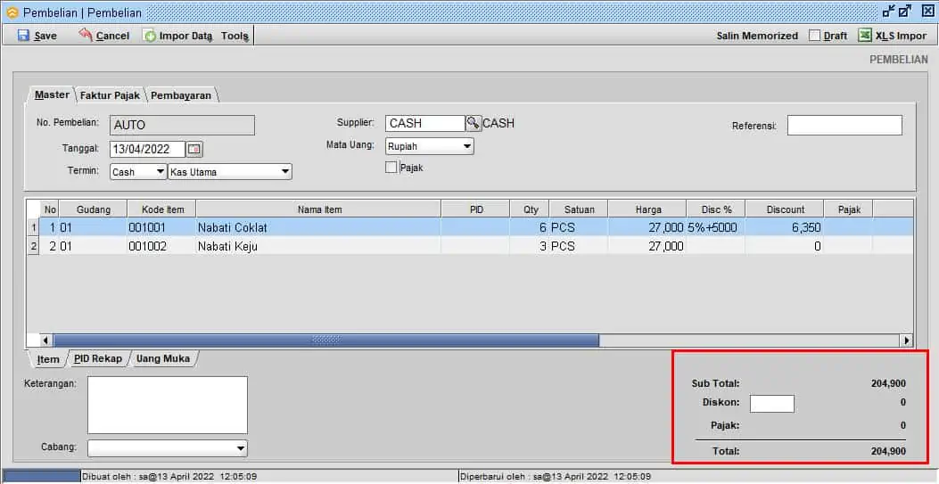Click the Save button label
This screenshot has height=484, width=939.
[45, 36]
